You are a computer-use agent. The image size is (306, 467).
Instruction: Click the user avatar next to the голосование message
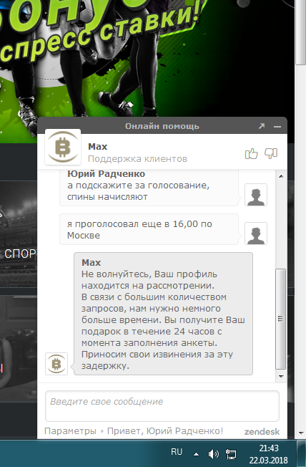coord(256,195)
